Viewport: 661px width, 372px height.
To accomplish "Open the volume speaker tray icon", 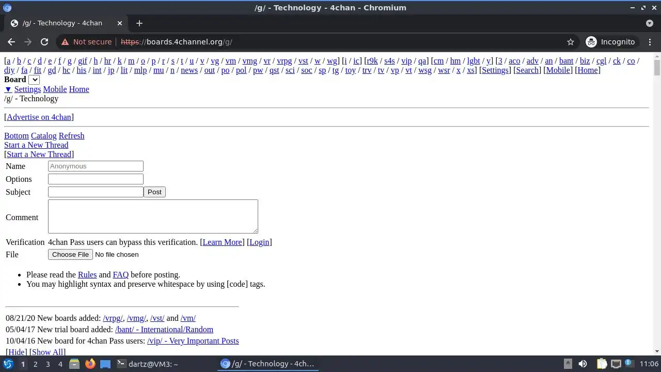I will 583,364.
